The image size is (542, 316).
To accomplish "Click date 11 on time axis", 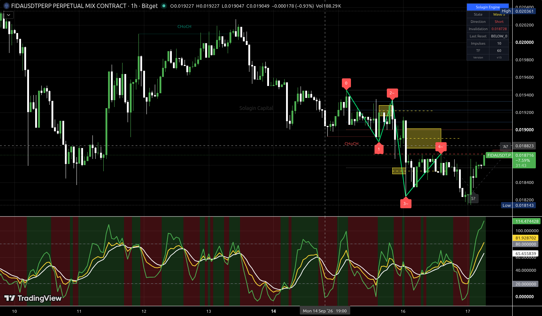I will [x=79, y=311].
